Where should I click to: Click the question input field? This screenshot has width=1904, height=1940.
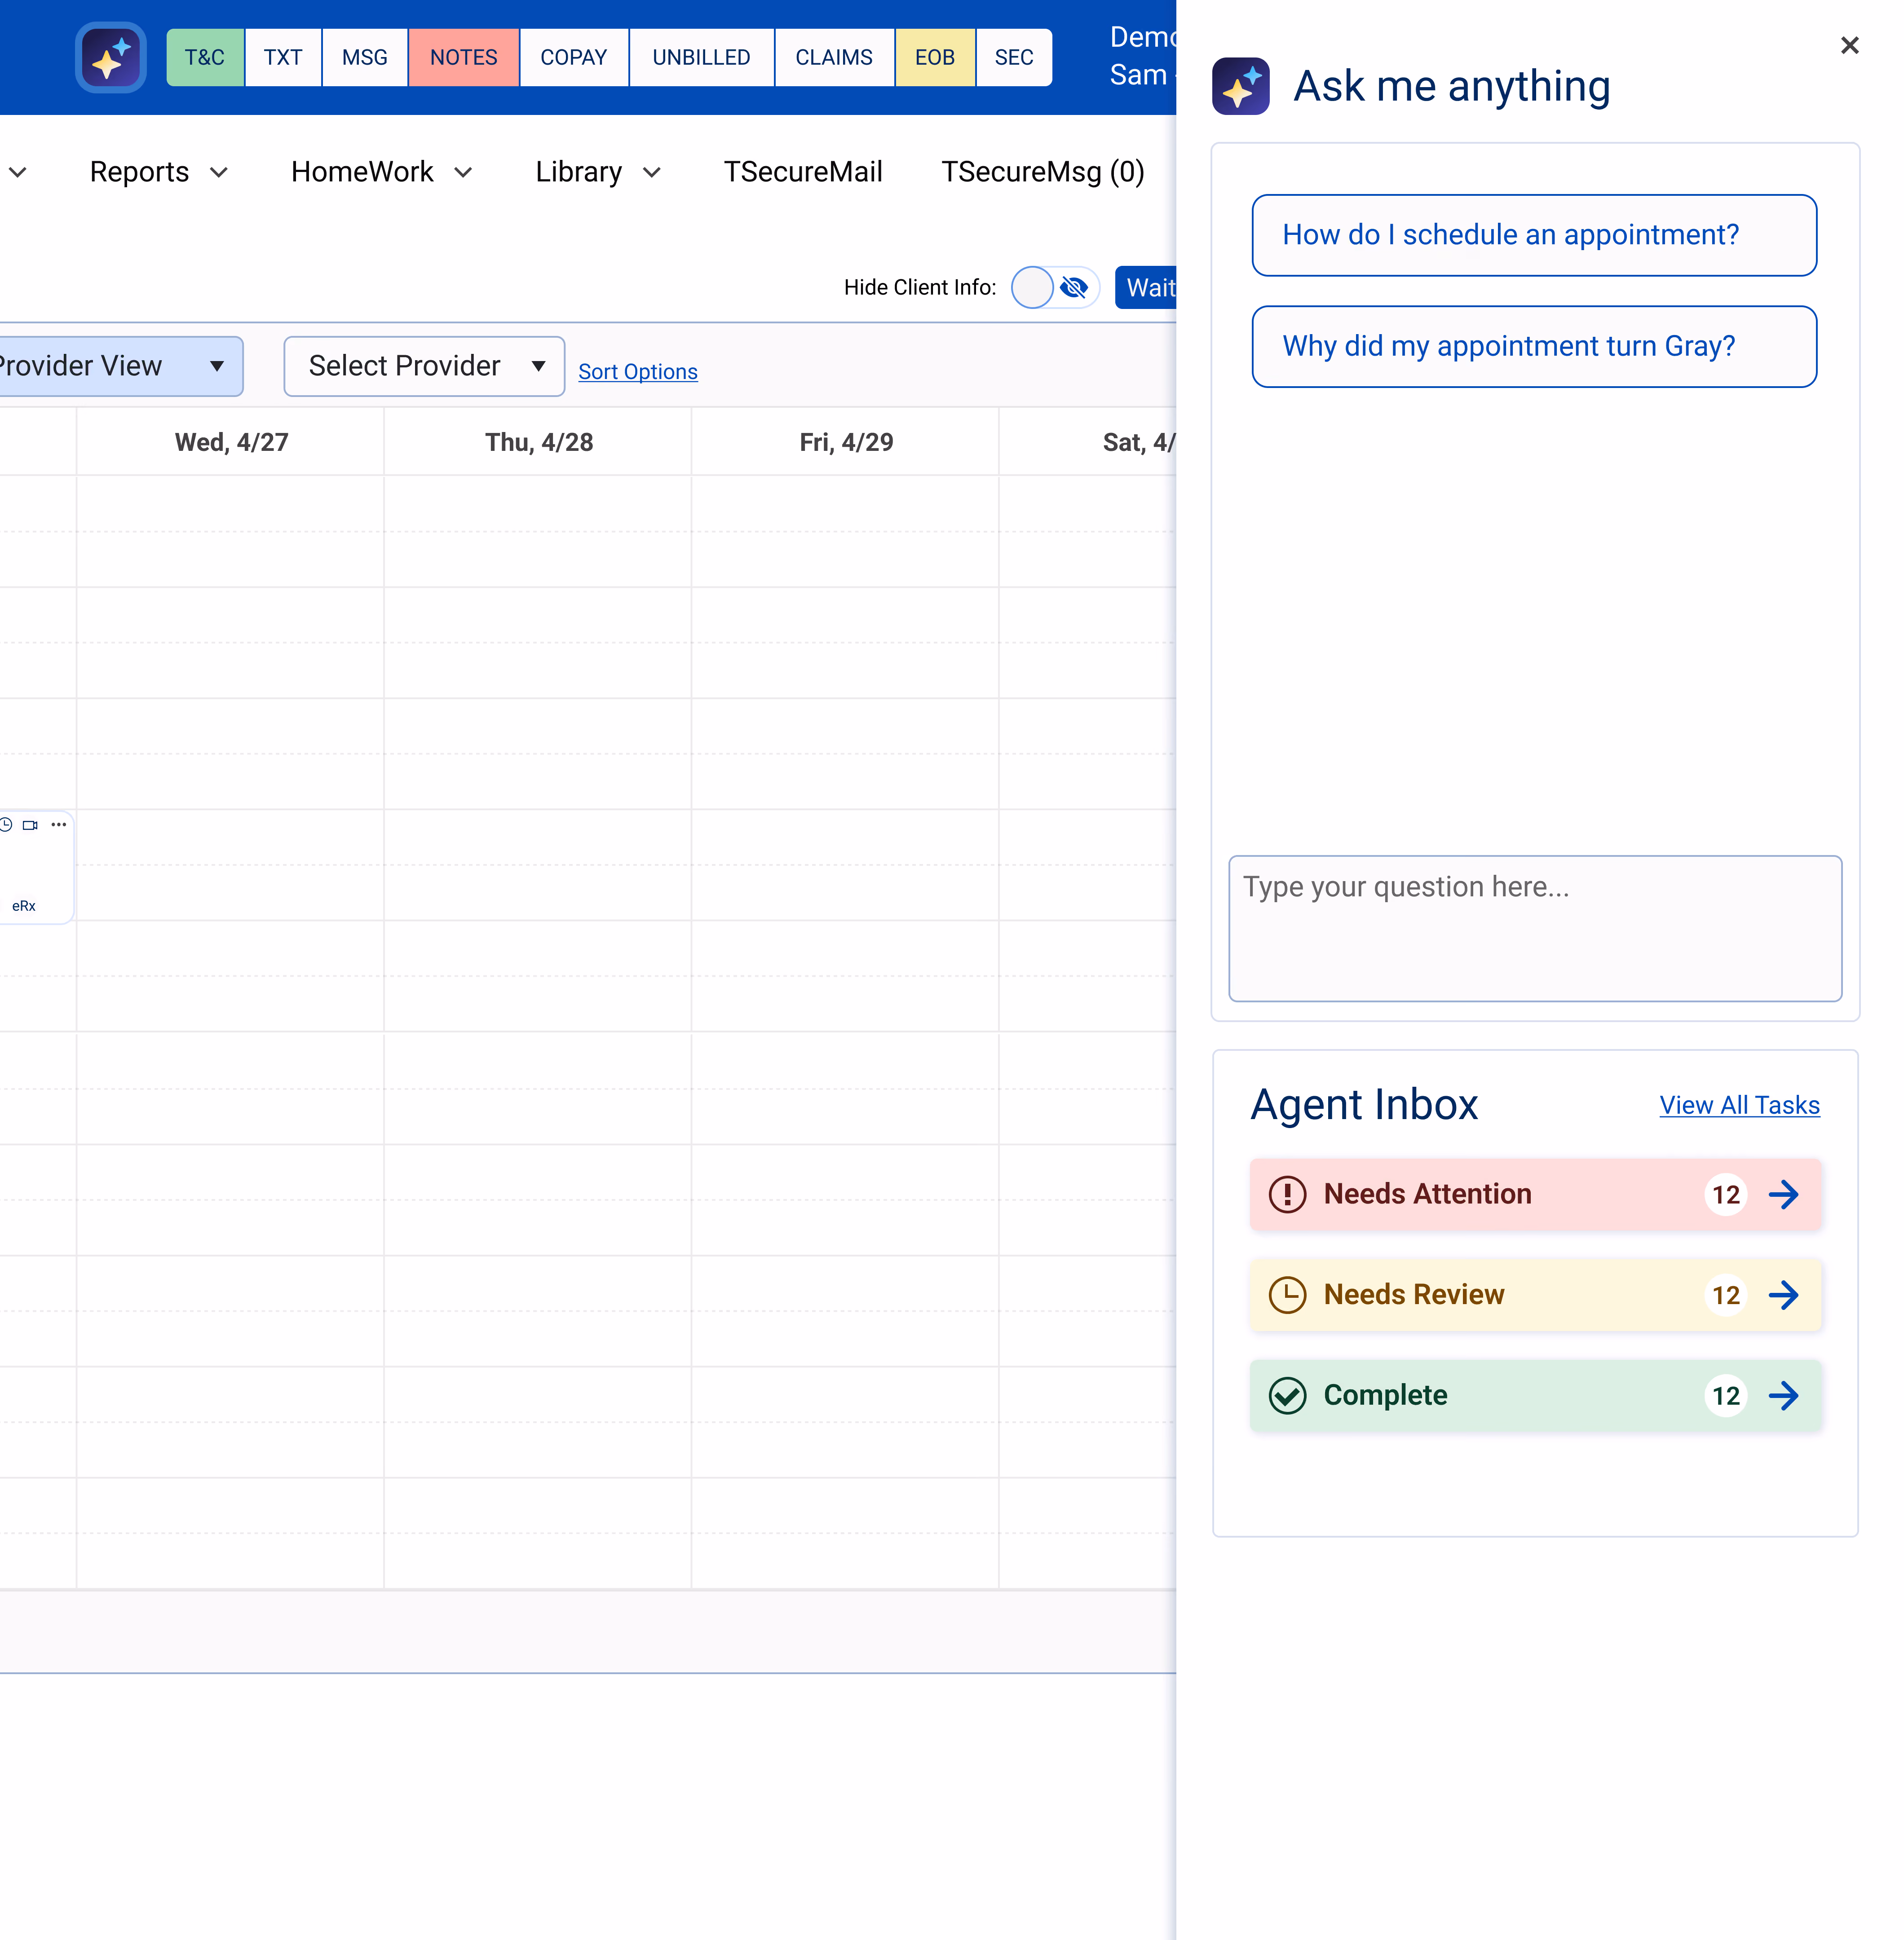(1535, 928)
